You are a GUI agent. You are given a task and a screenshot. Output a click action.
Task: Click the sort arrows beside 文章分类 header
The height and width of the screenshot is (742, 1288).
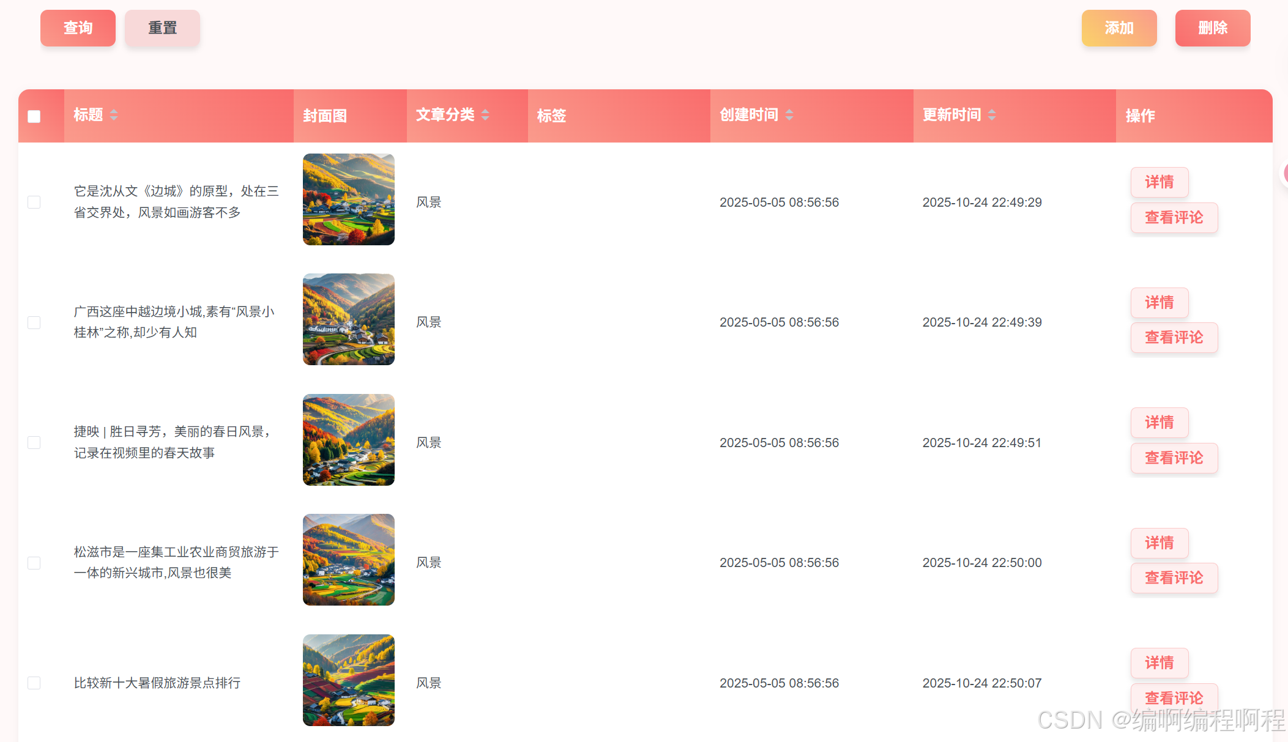(x=485, y=115)
